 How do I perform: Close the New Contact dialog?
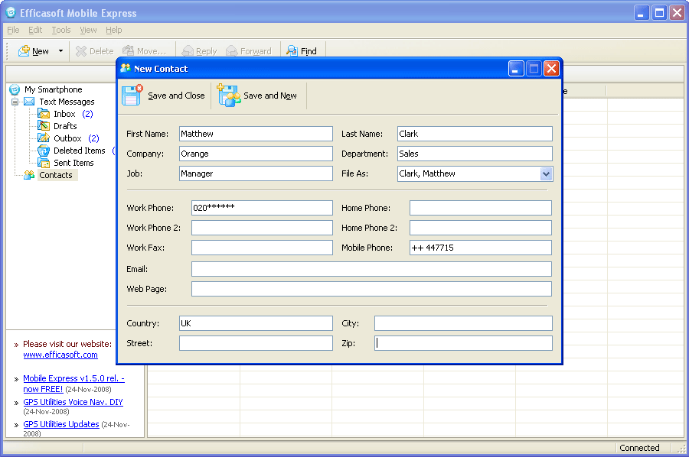(x=551, y=69)
